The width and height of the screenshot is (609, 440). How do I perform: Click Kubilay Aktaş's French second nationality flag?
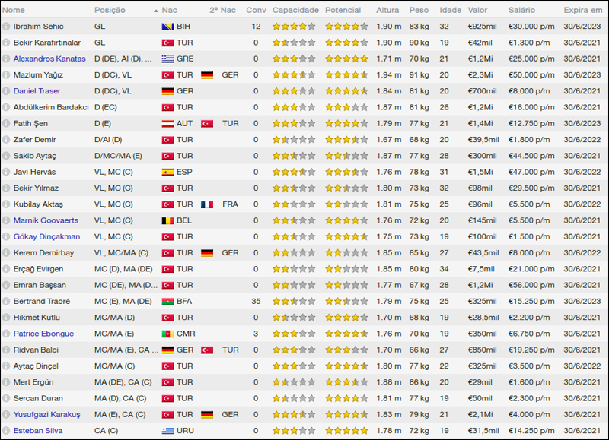point(206,204)
